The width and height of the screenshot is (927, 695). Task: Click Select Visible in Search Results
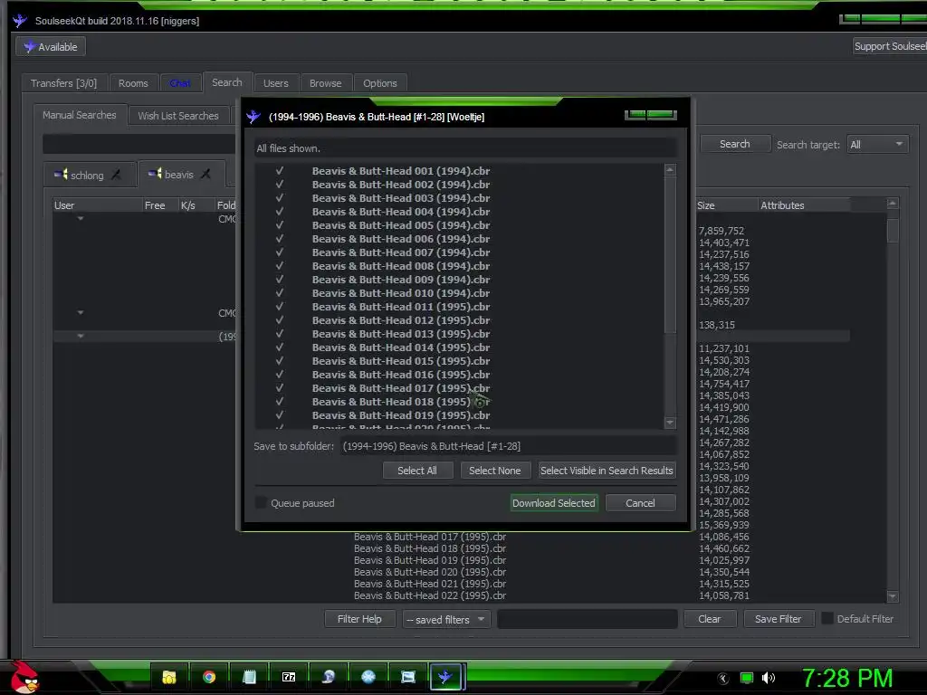click(x=607, y=471)
